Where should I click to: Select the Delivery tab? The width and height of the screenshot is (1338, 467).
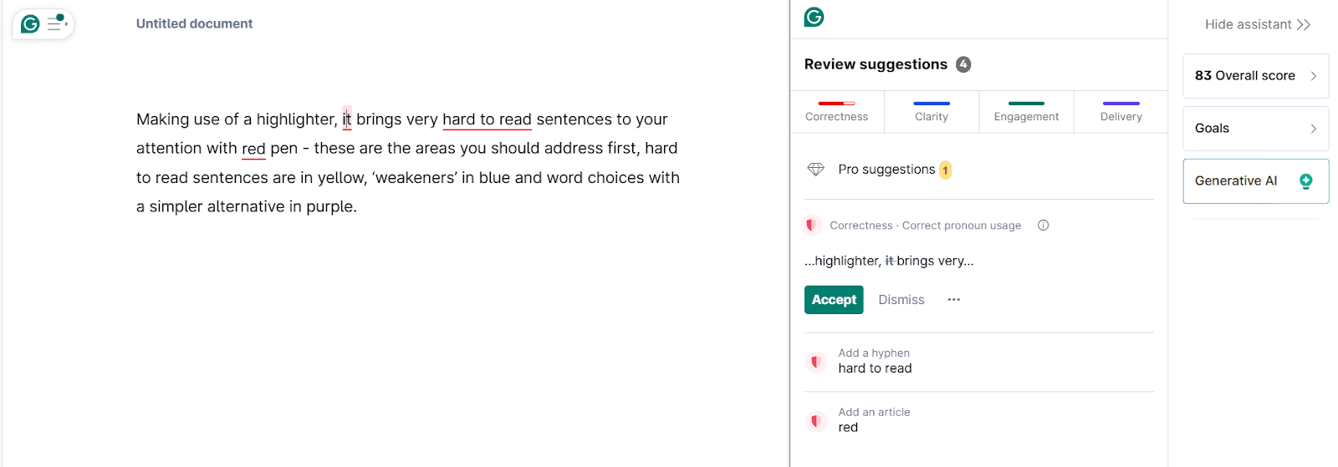(x=1121, y=112)
